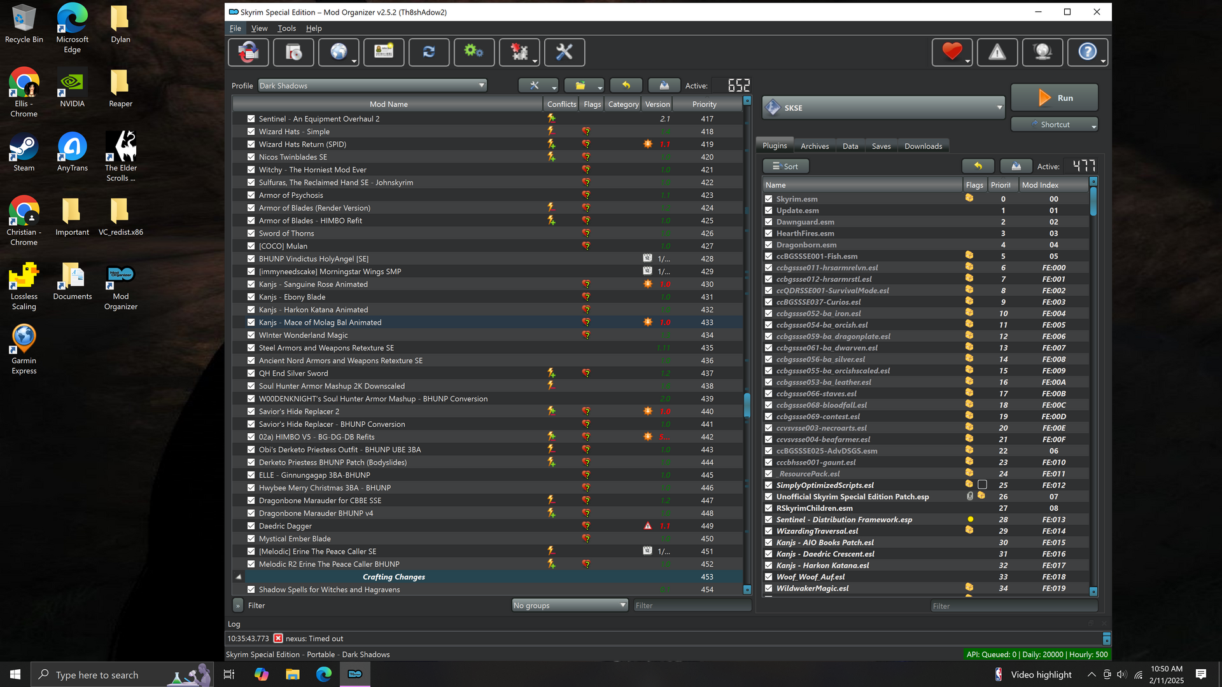Open the Tools puzzle-piece icon

(519, 52)
